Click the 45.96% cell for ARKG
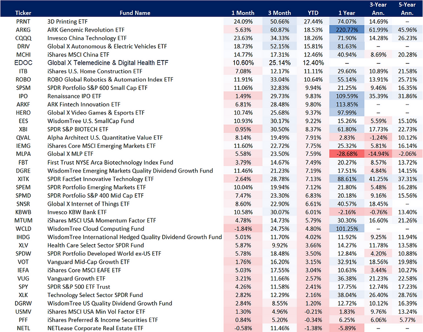 (x=407, y=30)
